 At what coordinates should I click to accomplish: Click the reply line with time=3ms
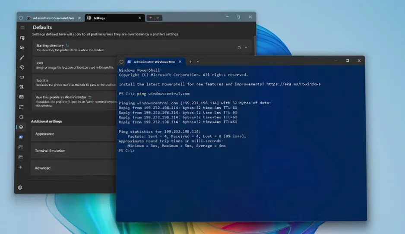(x=178, y=112)
